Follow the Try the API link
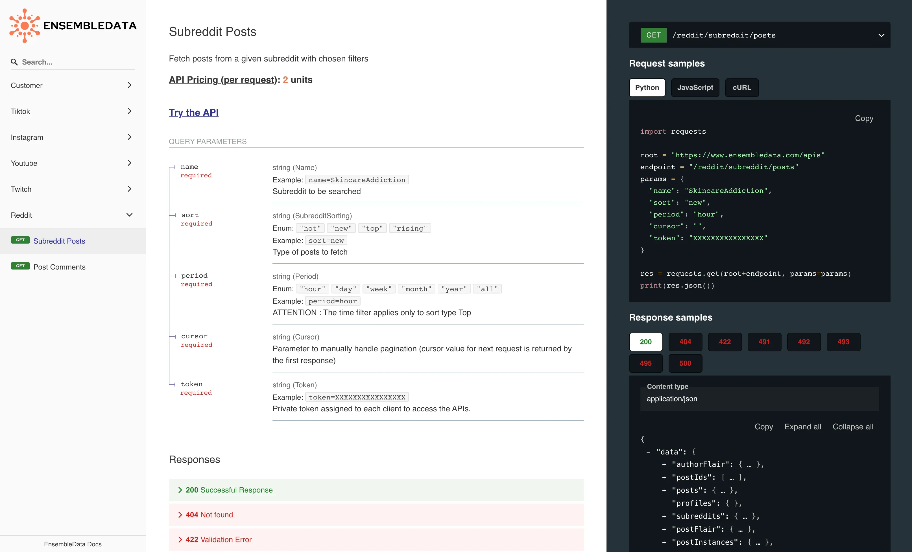 [x=194, y=113]
